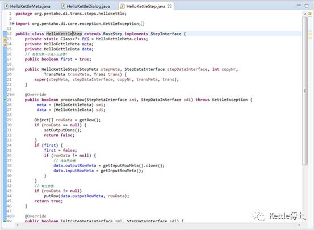Click 'first = false;' on line 35
Screen dimensions: 314x230
point(60,150)
